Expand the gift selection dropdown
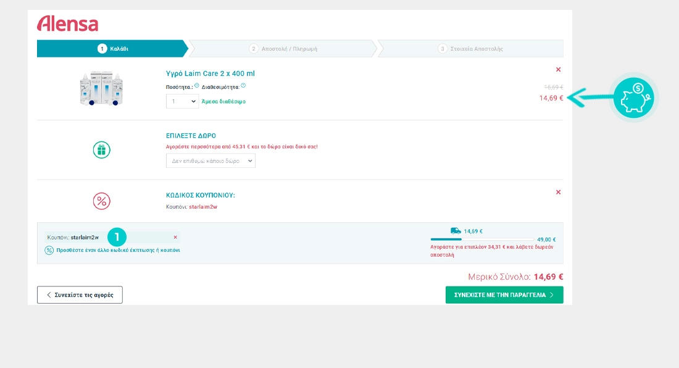 click(210, 161)
